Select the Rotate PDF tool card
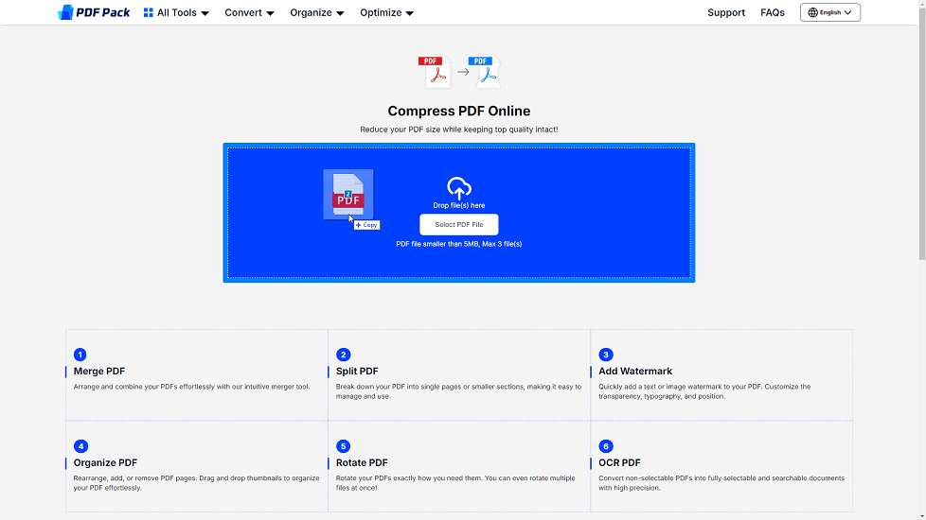Screen dimensions: 926x520 362,463
